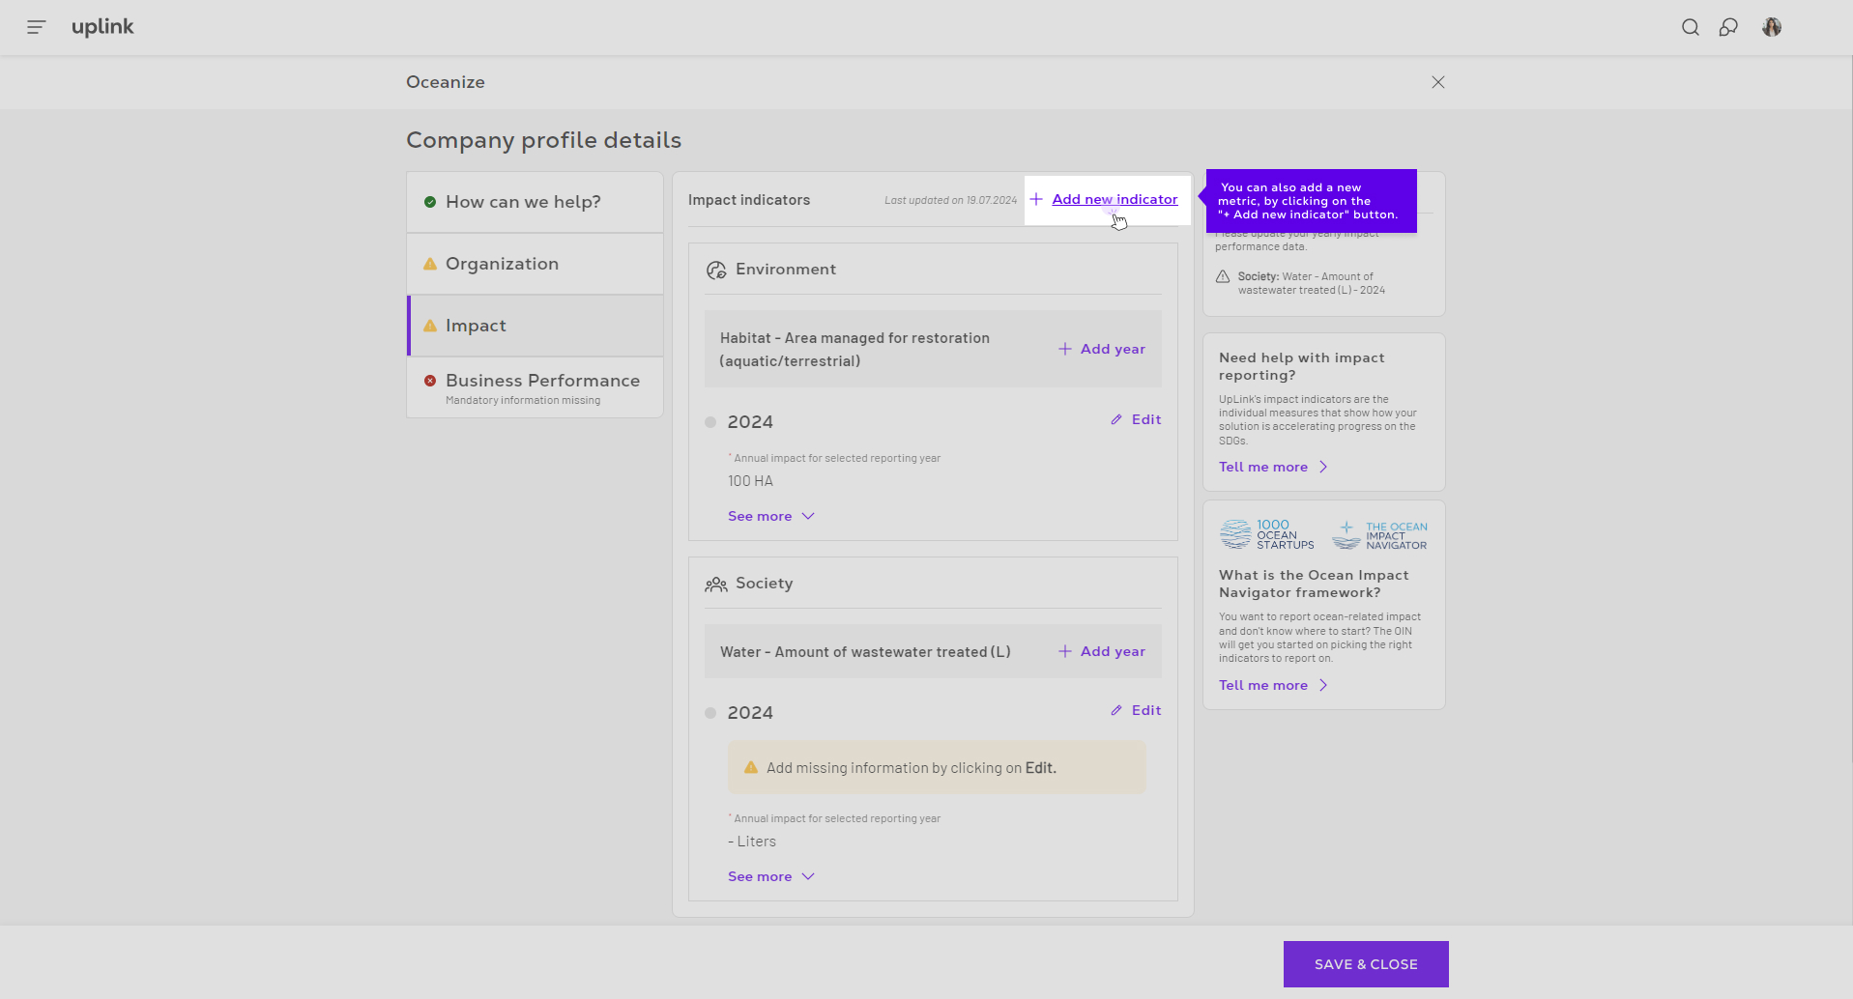Click the Society section people icon
Image resolution: width=1853 pixels, height=999 pixels.
716,585
